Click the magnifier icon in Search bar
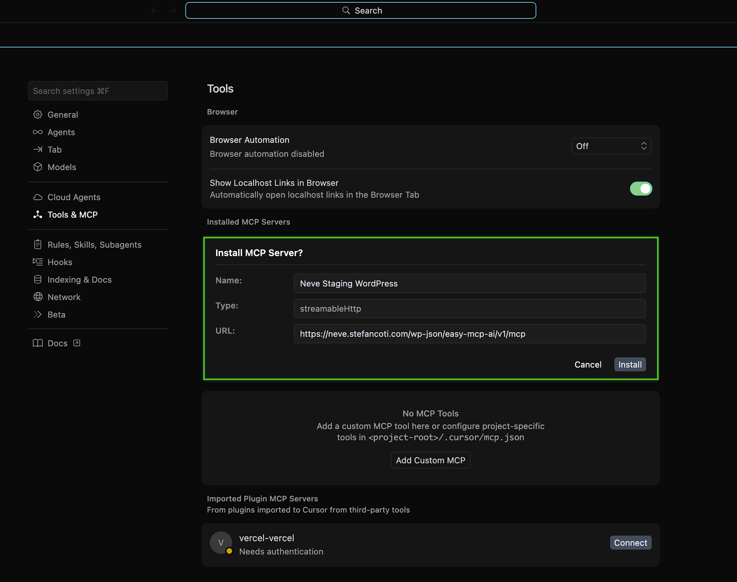The height and width of the screenshot is (582, 737). point(346,10)
